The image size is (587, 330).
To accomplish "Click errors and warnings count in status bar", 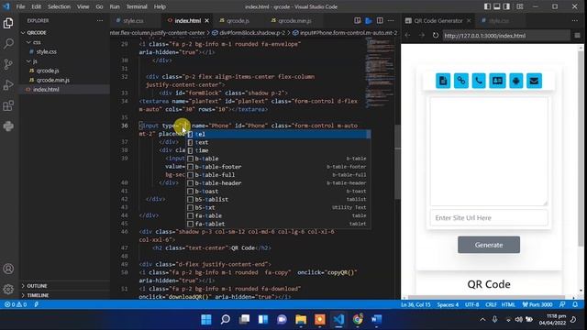I will (x=16, y=304).
